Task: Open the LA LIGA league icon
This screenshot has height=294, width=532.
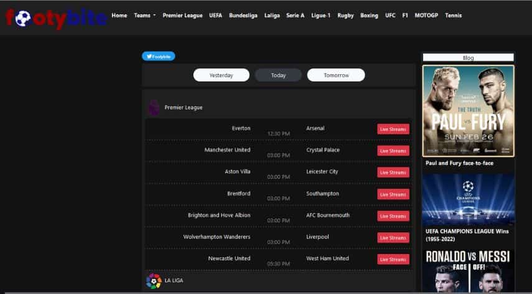Action: click(x=154, y=281)
